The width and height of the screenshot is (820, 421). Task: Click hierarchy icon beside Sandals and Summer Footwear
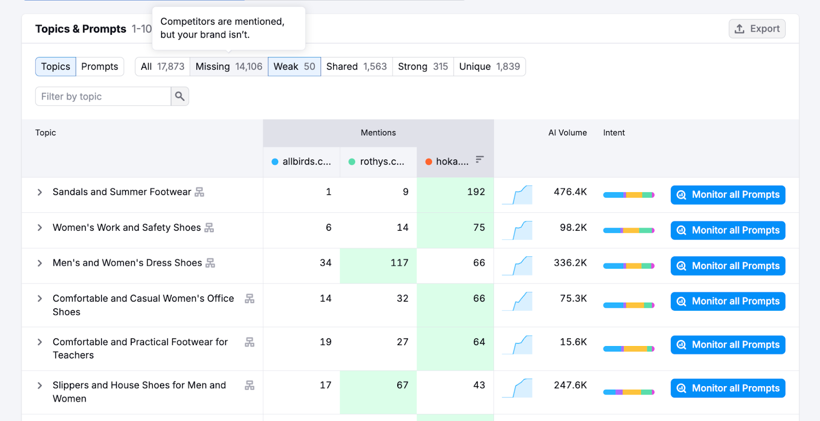click(x=199, y=192)
